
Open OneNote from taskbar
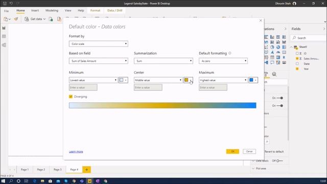98,181
